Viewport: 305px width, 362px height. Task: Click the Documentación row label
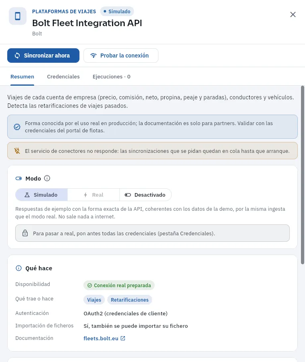tap(35, 338)
